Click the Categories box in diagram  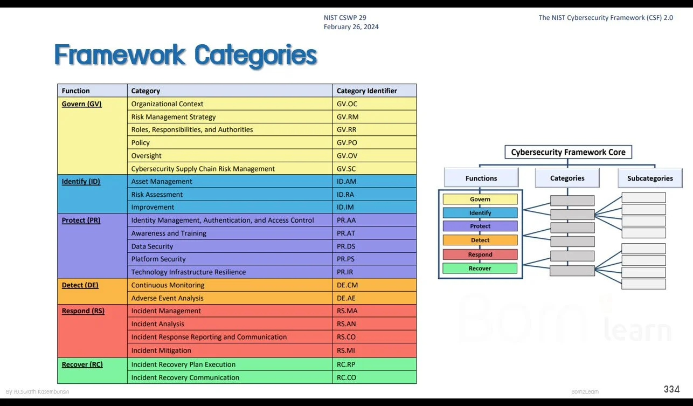coord(567,178)
